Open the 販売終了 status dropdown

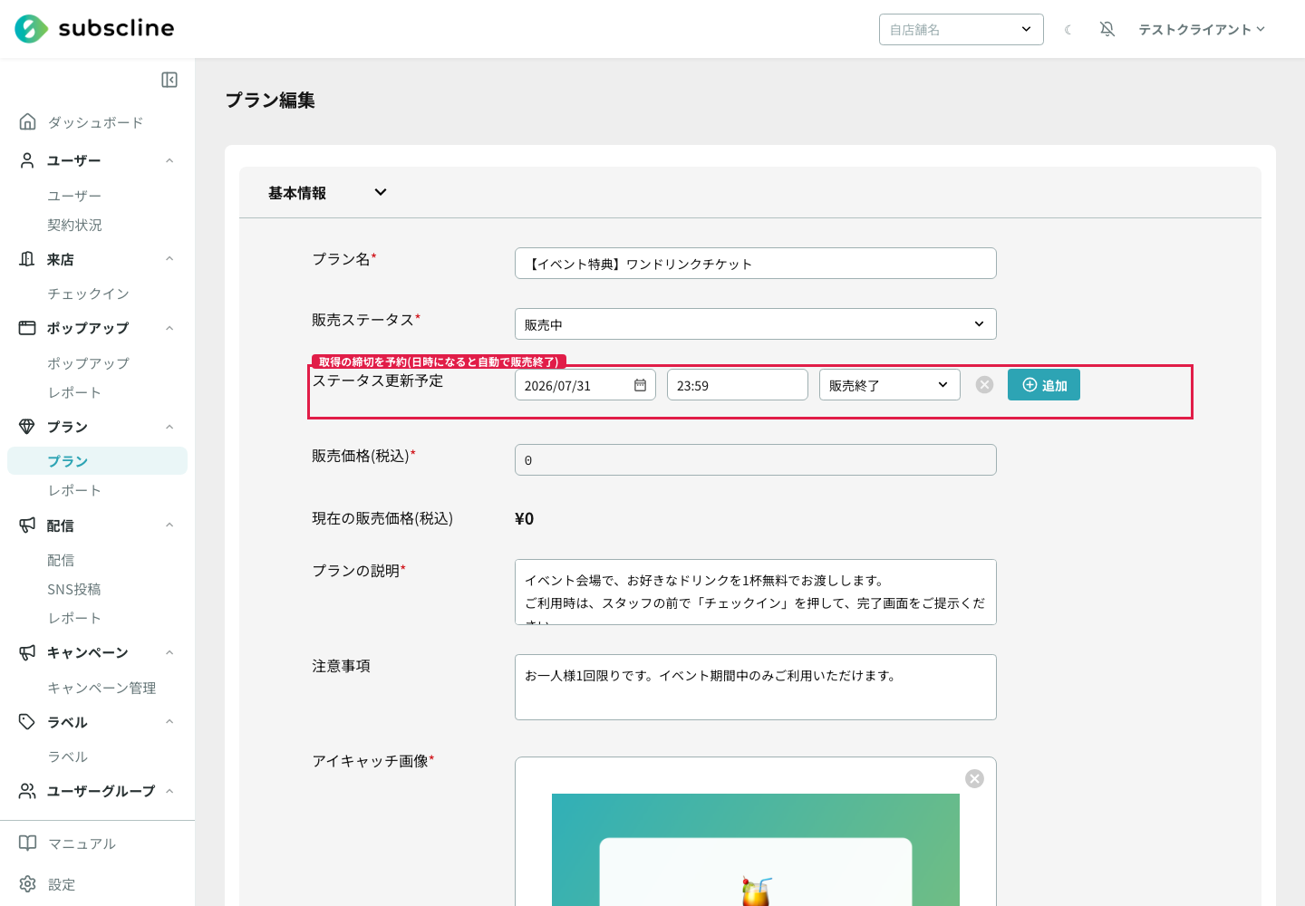click(x=890, y=385)
